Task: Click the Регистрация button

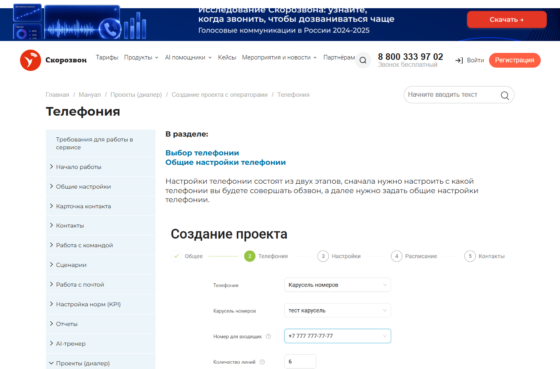Action: click(x=514, y=60)
